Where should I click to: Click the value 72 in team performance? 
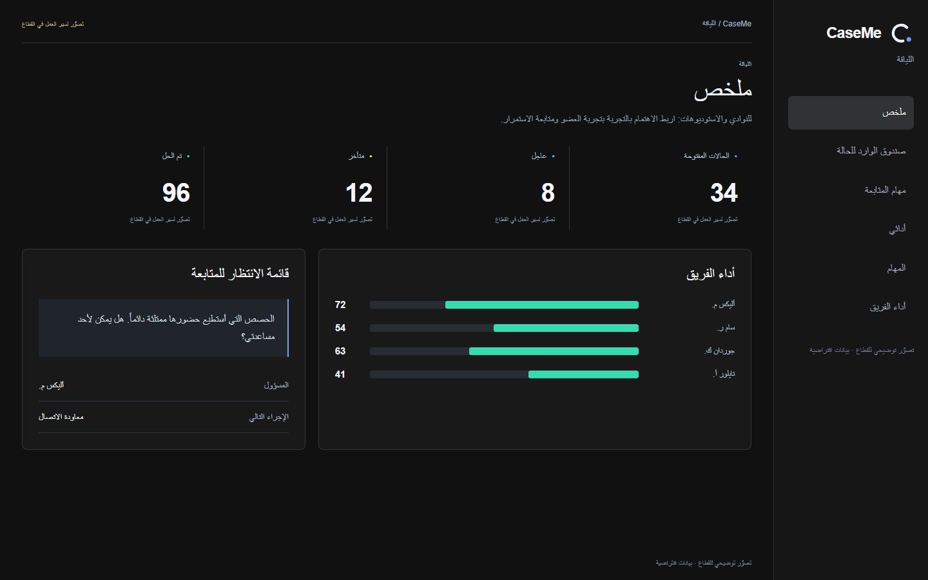pos(340,305)
